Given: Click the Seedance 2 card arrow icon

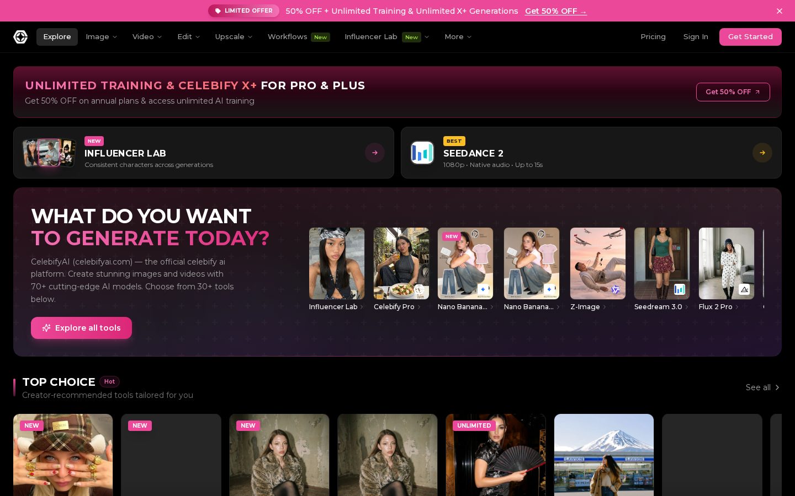Looking at the screenshot, I should [762, 153].
